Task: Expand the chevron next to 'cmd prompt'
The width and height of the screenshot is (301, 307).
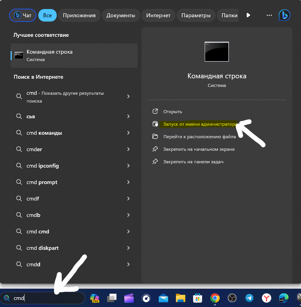Action: coord(128,182)
